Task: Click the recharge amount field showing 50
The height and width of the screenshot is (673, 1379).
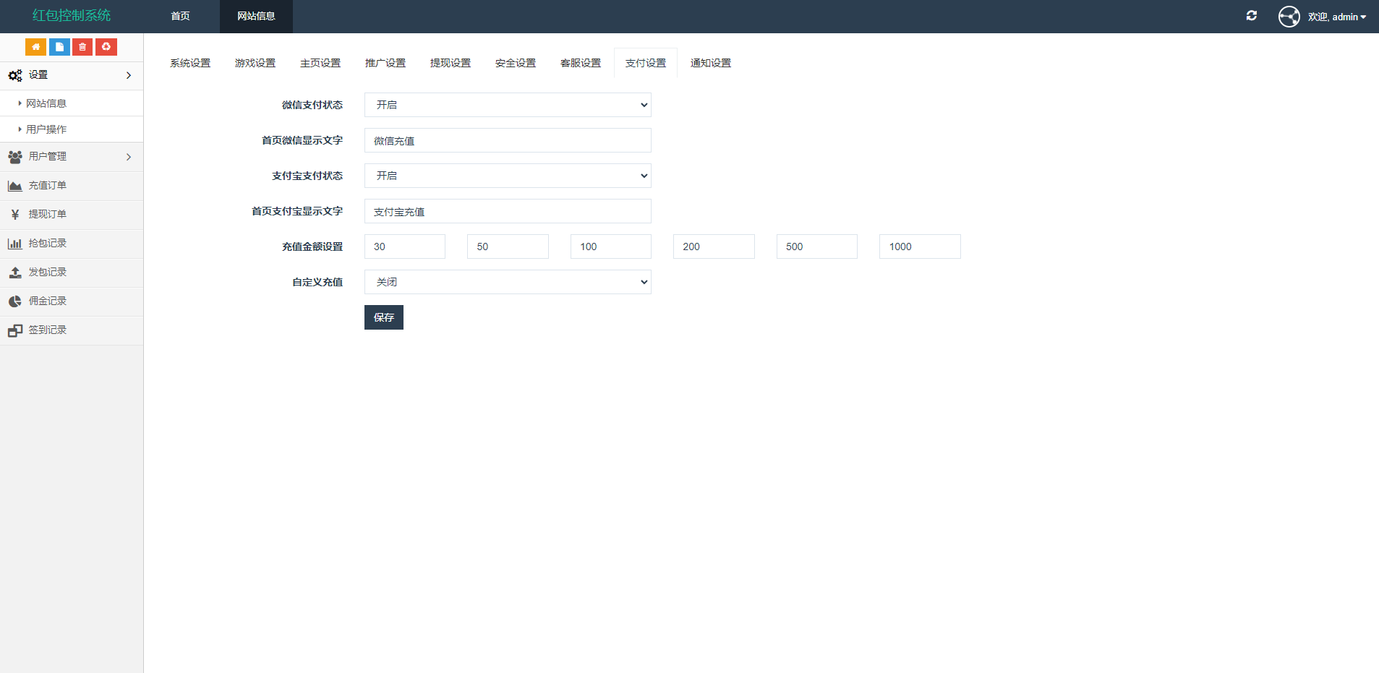Action: (x=508, y=247)
